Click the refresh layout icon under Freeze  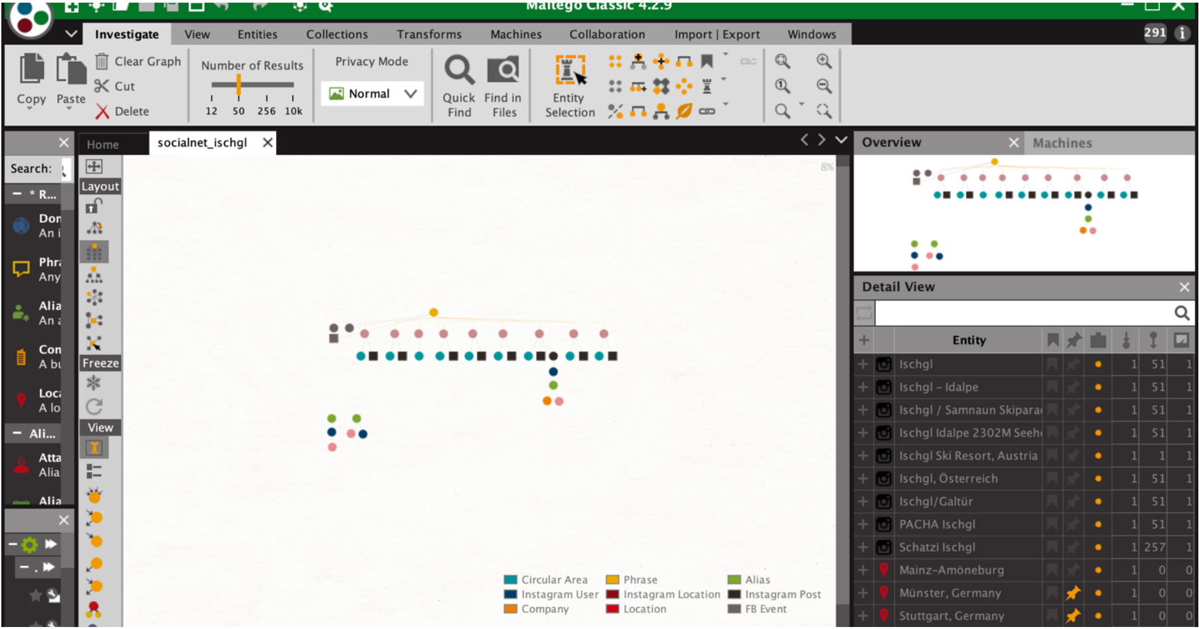tap(94, 406)
